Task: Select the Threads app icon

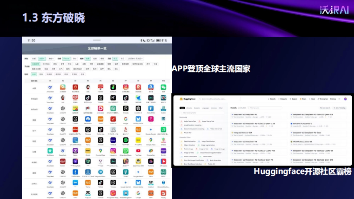Action: (75, 119)
